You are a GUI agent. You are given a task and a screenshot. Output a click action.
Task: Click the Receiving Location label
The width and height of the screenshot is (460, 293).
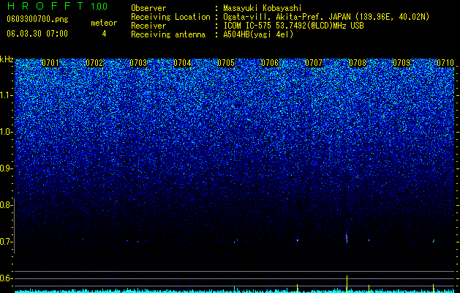tap(170, 17)
